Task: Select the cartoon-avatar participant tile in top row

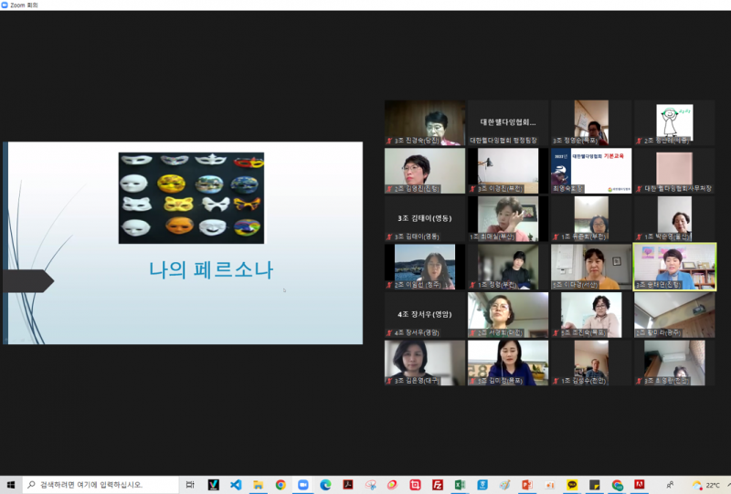Action: [674, 122]
